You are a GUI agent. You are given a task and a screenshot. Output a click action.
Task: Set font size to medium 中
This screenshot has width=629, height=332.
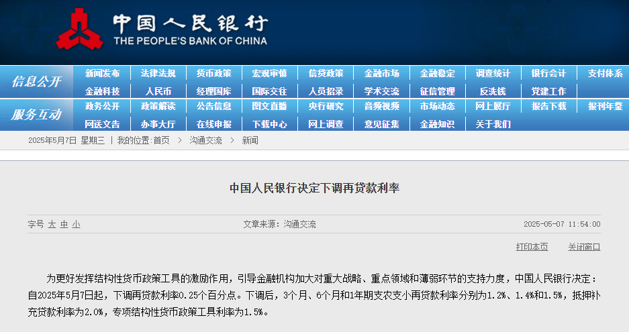tap(64, 224)
